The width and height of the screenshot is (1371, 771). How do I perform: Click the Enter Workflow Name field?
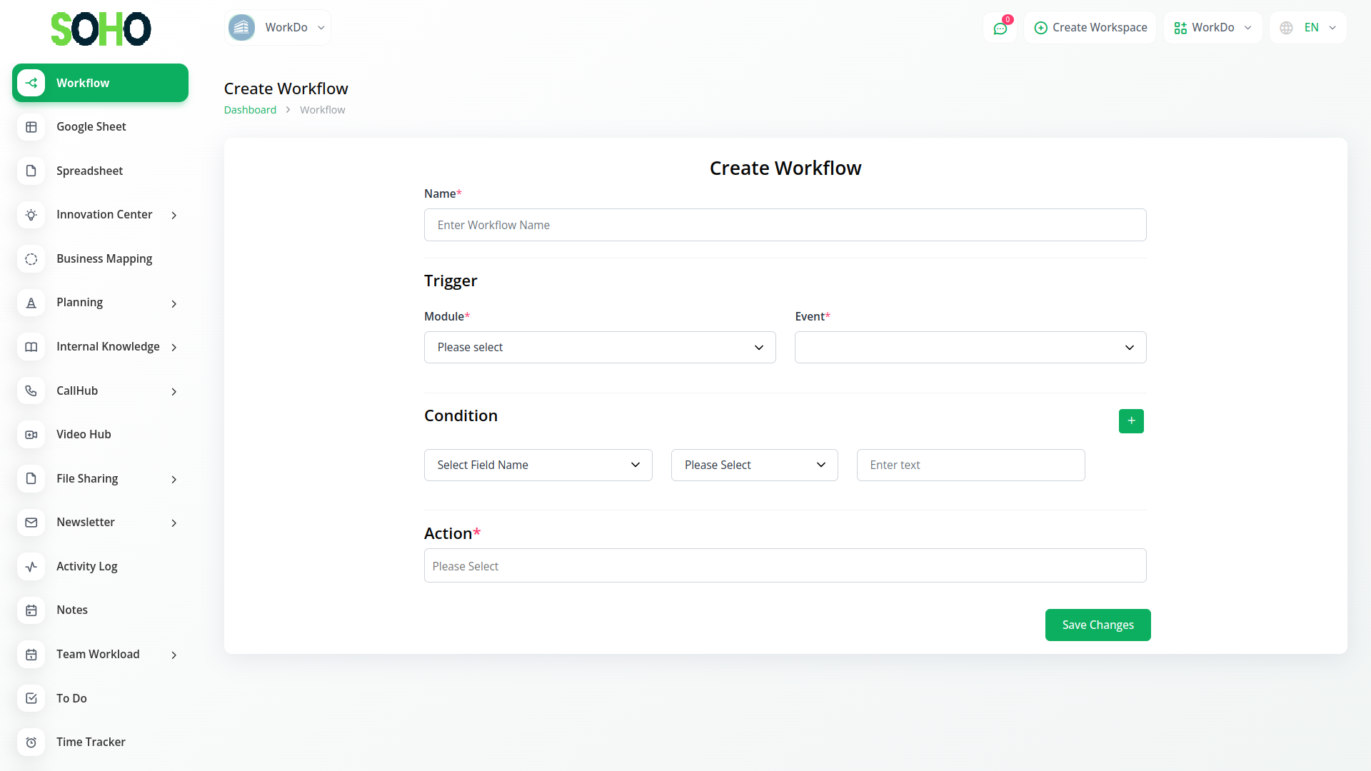pyautogui.click(x=785, y=226)
